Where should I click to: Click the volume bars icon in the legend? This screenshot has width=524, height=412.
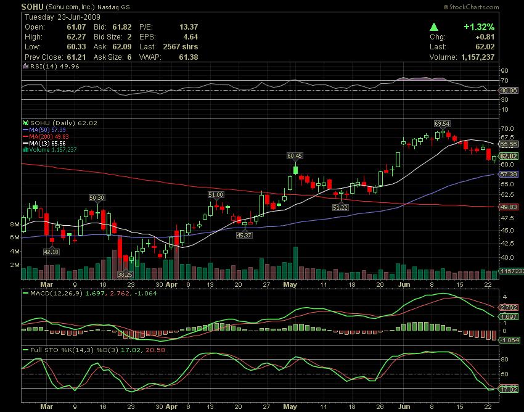[25, 150]
